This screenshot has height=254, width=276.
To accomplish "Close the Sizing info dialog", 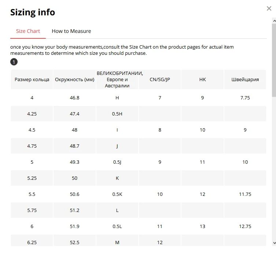I will click(x=269, y=9).
